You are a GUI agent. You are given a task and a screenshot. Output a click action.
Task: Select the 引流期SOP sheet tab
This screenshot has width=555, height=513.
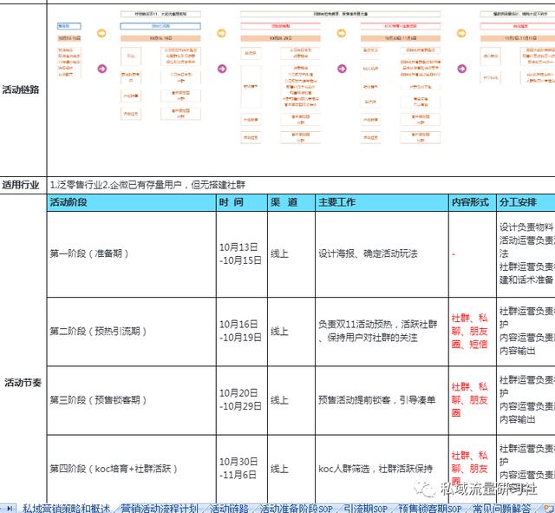pyautogui.click(x=366, y=509)
